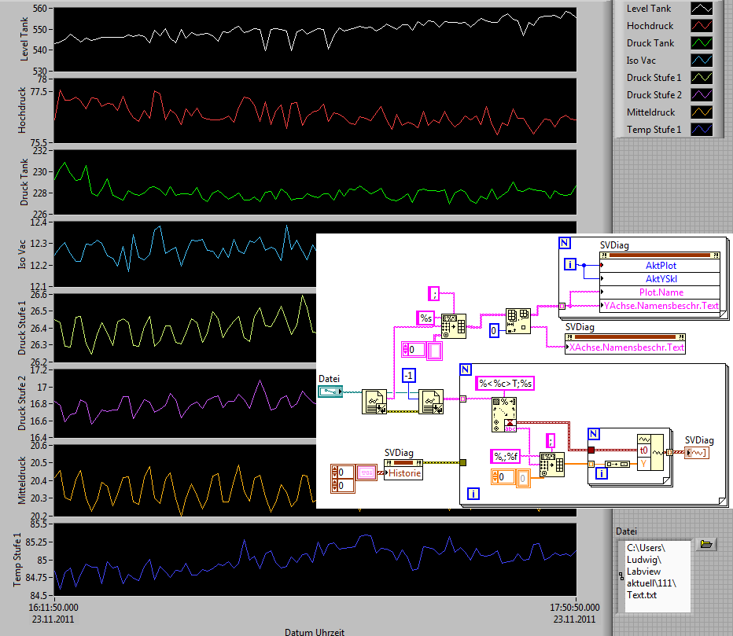Click the start time 16:11:50.000 label

click(53, 608)
